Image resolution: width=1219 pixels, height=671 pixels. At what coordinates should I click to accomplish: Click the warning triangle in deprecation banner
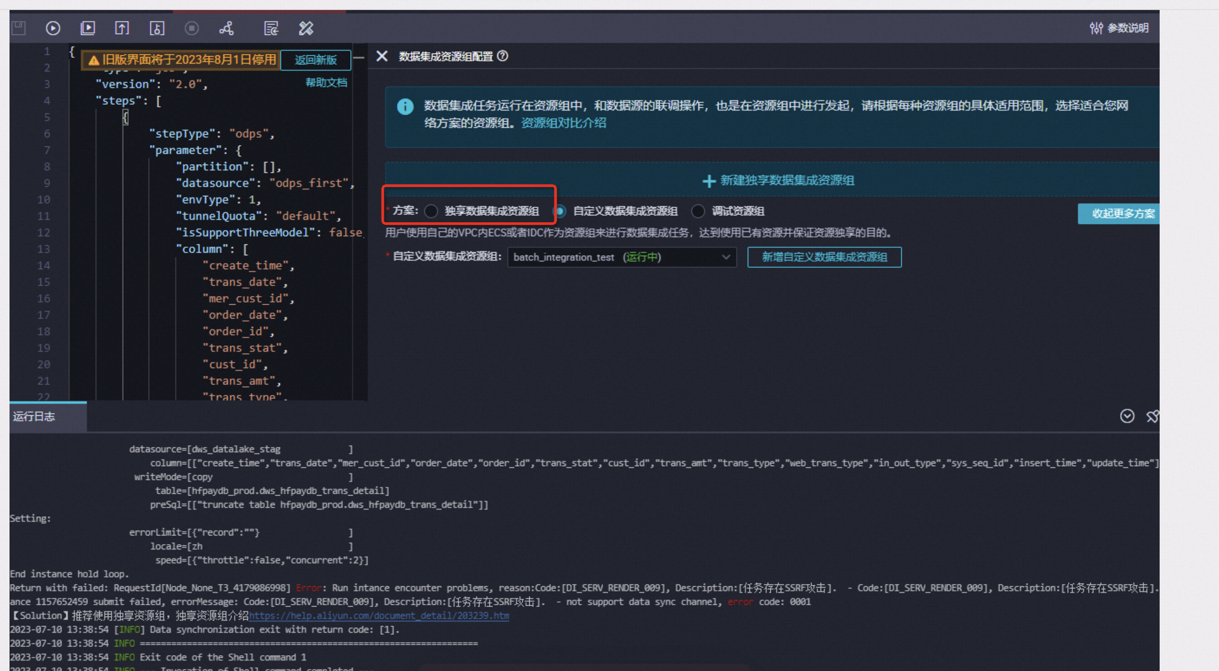click(94, 60)
